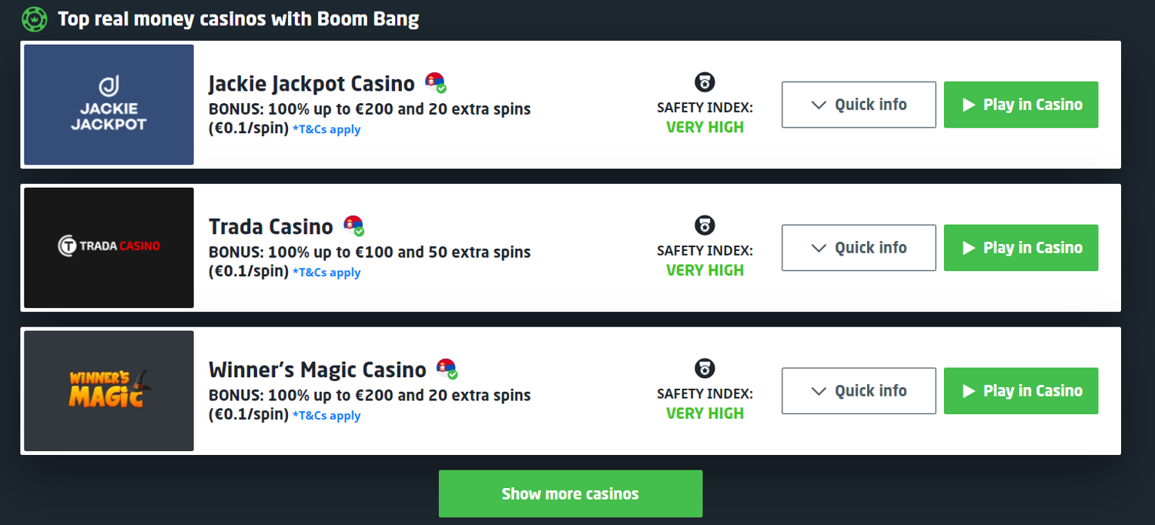
Task: Open T&Cs apply link for Winner's Magic
Action: click(326, 416)
